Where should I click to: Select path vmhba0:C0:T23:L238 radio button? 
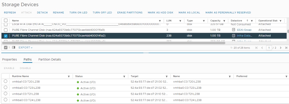pos(6,87)
